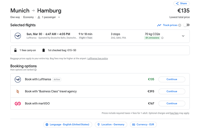Image resolution: width=197 pixels, height=130 pixels.
Task: Click the Lufthansa logo in selected flight
Action: 18,36
